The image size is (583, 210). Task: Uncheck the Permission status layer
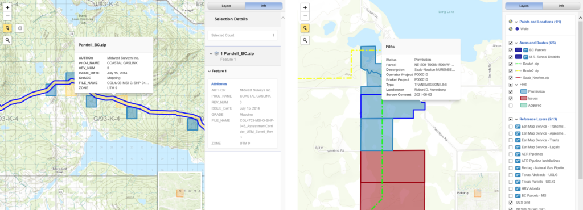[x=511, y=91]
